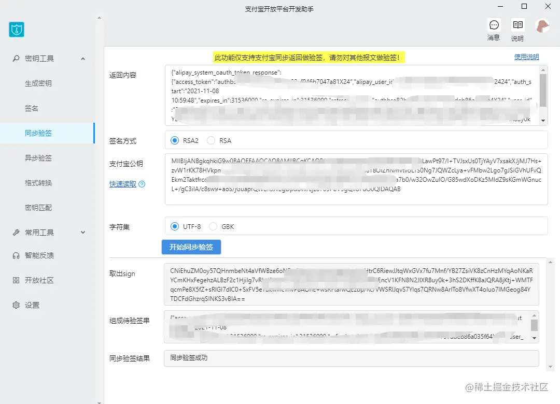Open 格式转换 menu item

[x=38, y=183]
